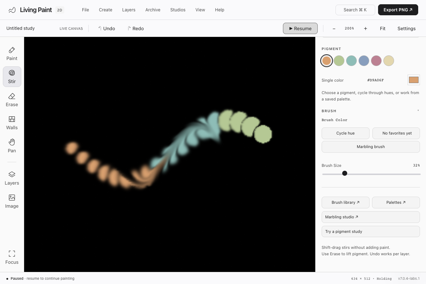Screen dimensions: 426x284
Task: Select the Paint tool
Action: [x=12, y=54]
